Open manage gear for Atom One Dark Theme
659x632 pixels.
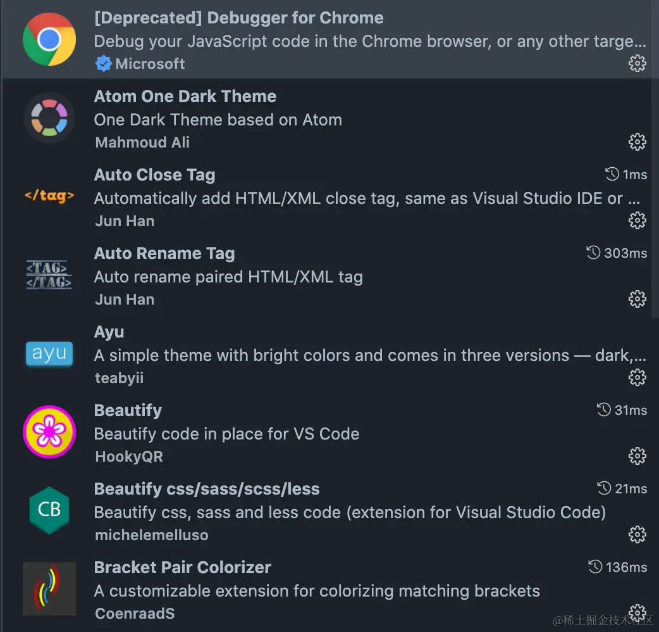pyautogui.click(x=637, y=142)
